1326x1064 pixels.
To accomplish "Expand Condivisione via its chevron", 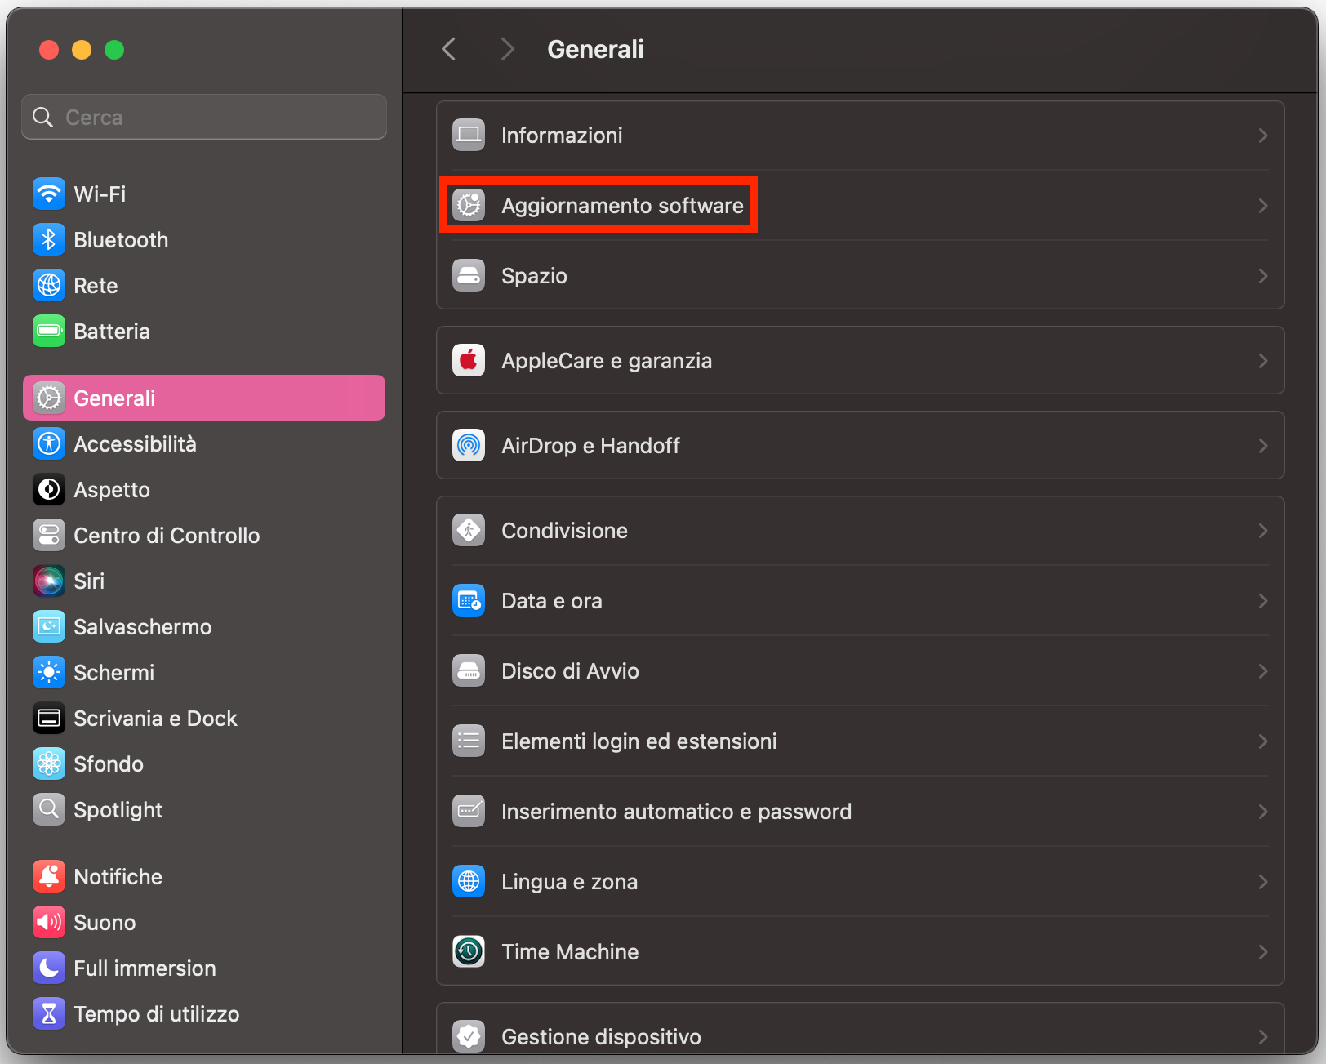I will [1262, 530].
